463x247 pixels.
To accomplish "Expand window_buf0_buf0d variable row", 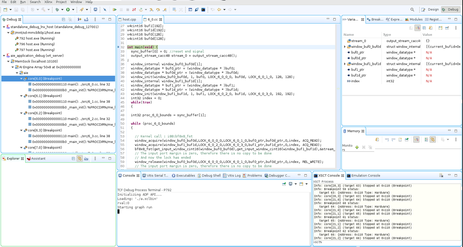I will (x=345, y=47).
